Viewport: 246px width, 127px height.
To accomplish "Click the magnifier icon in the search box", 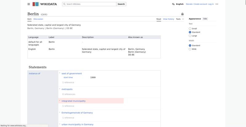I will click(x=64, y=4).
